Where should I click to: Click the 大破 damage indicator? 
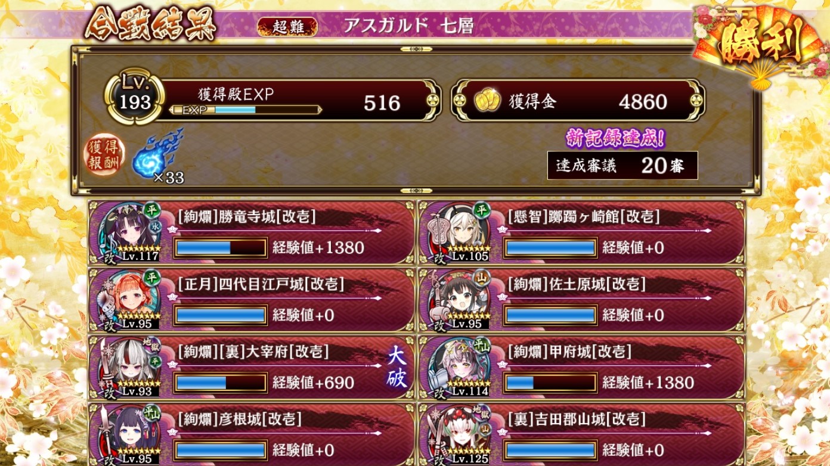tap(397, 367)
